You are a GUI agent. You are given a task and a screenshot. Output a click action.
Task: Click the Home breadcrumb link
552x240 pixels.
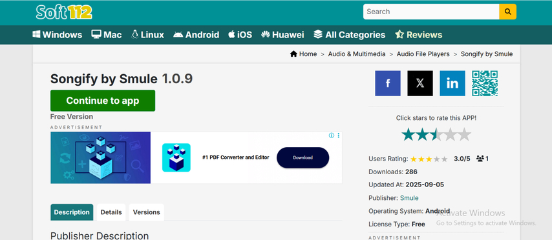click(303, 54)
